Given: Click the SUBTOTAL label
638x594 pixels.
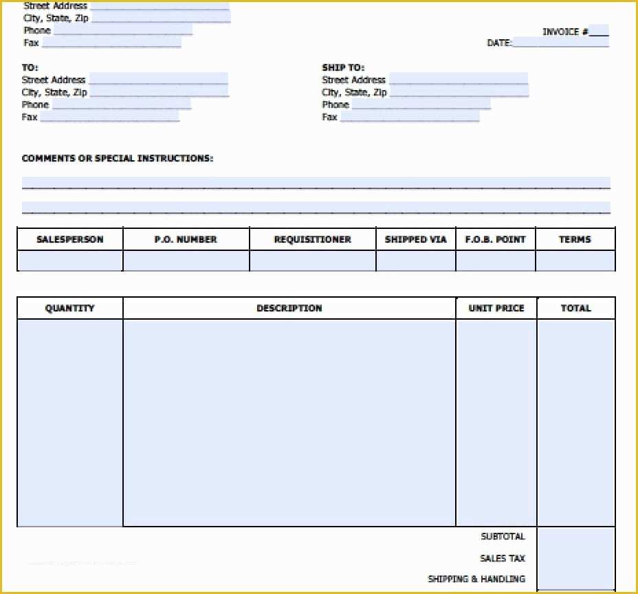Looking at the screenshot, I should (503, 536).
